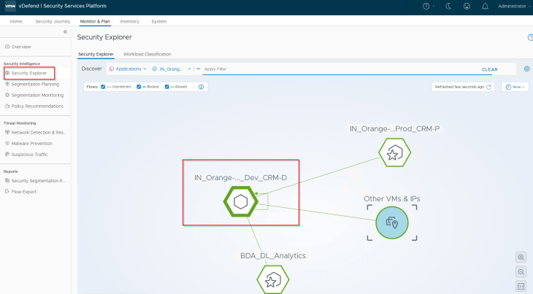
Task: Uncheck the Unprotected flows checkbox
Action: click(103, 86)
